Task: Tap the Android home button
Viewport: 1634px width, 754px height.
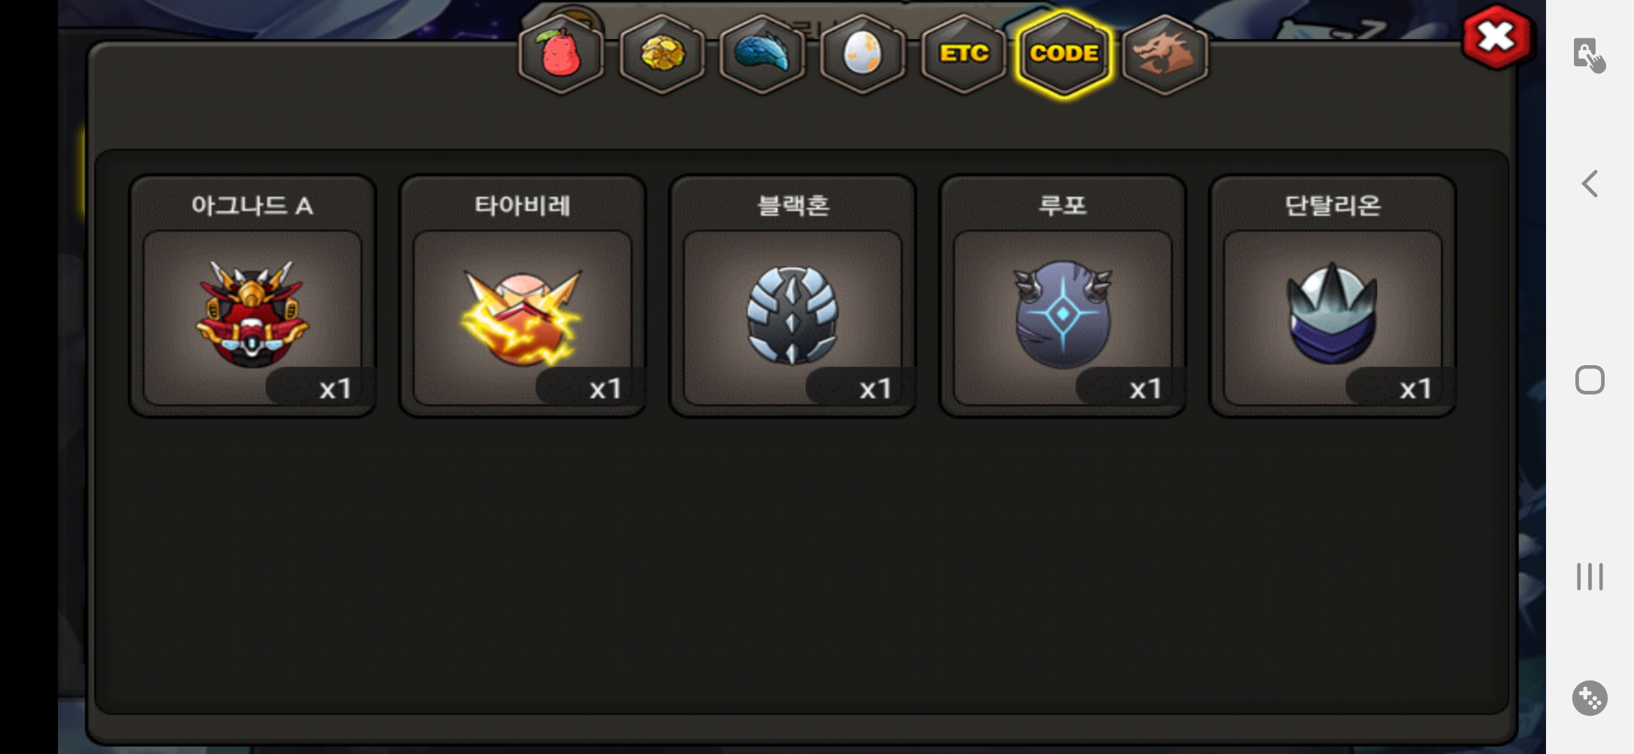Action: click(x=1590, y=380)
